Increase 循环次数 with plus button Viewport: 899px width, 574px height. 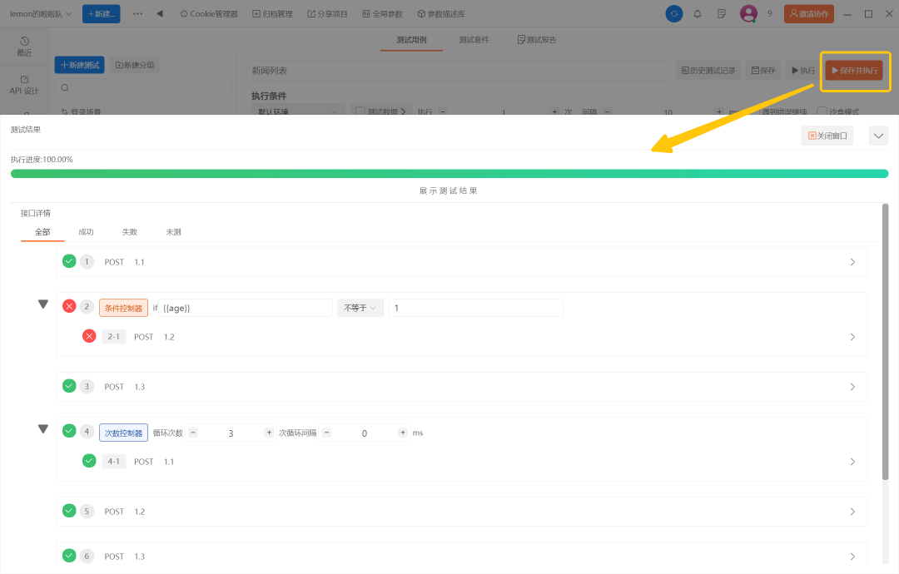click(269, 433)
